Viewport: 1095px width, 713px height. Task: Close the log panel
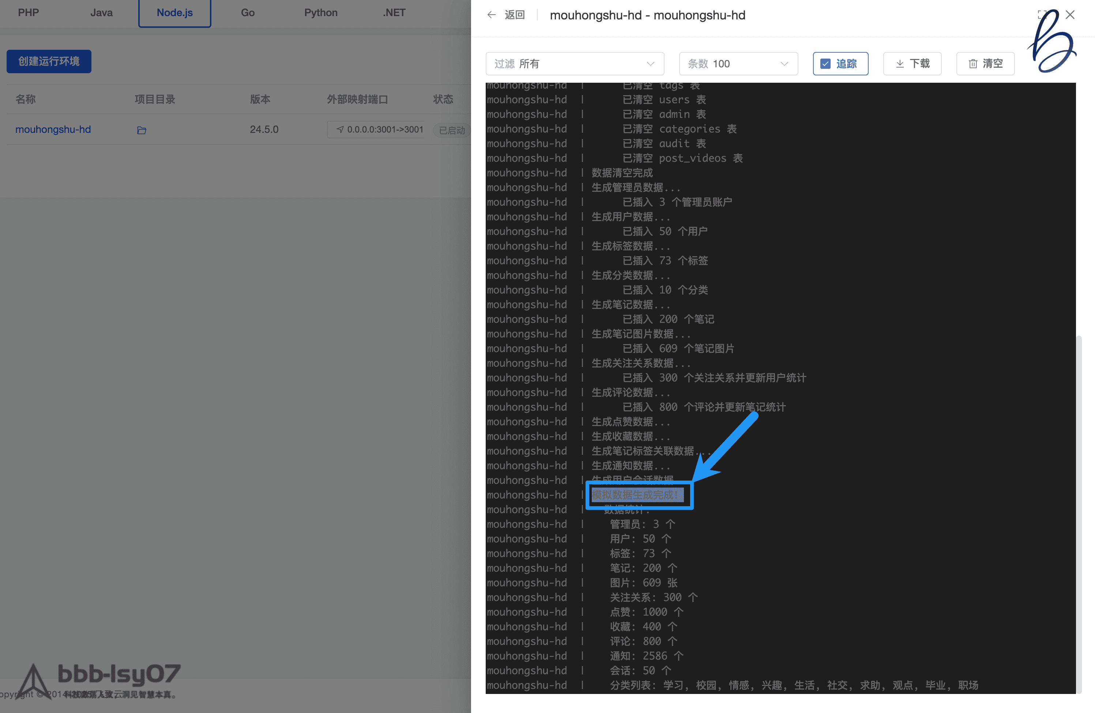point(1070,15)
